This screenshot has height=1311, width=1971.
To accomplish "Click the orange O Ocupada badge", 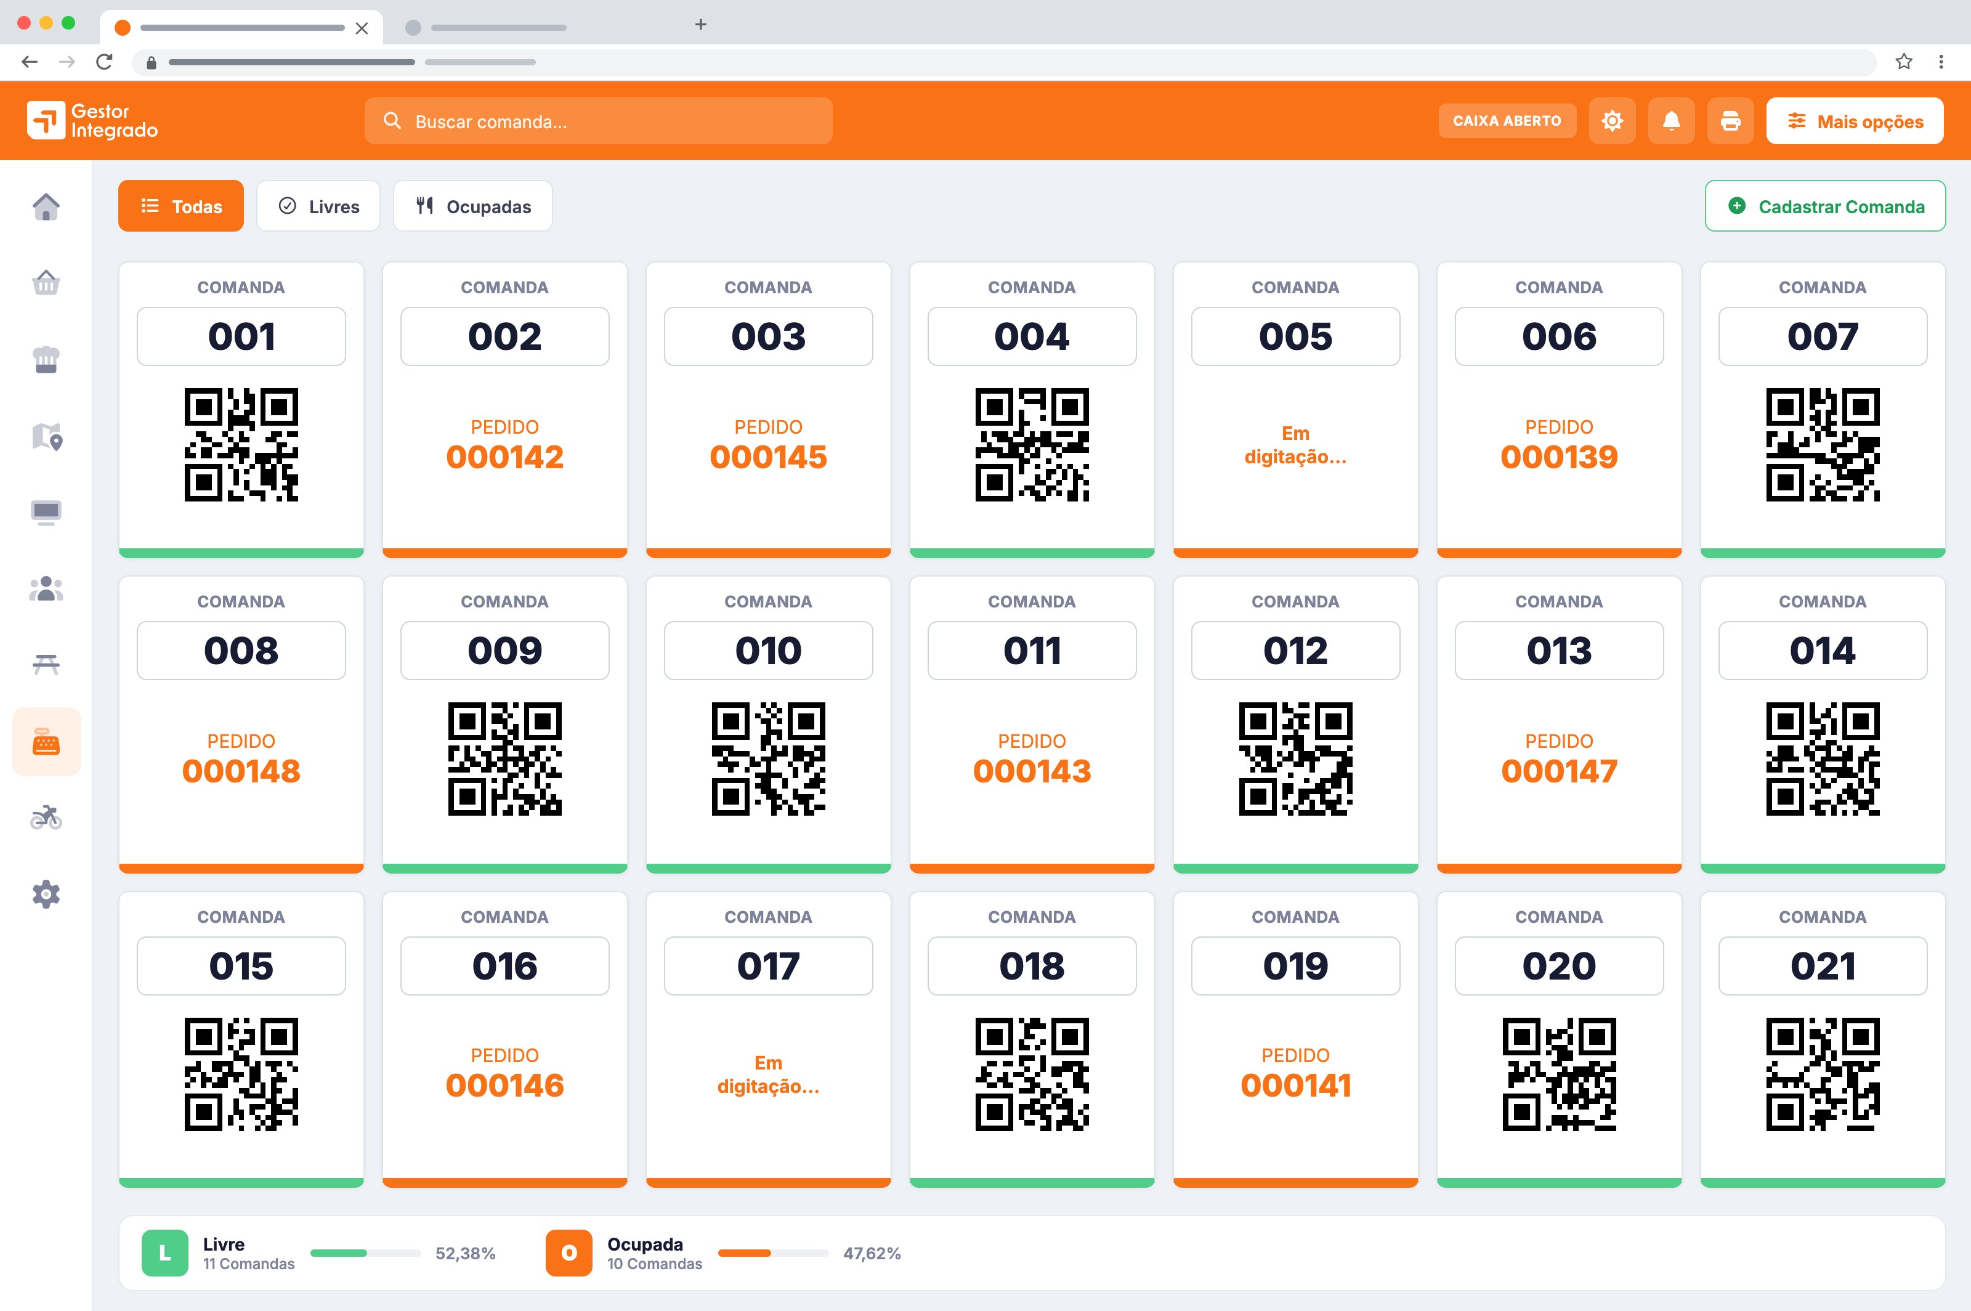I will [569, 1252].
